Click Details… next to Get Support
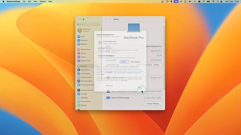The image size is (241, 135). click(124, 61)
